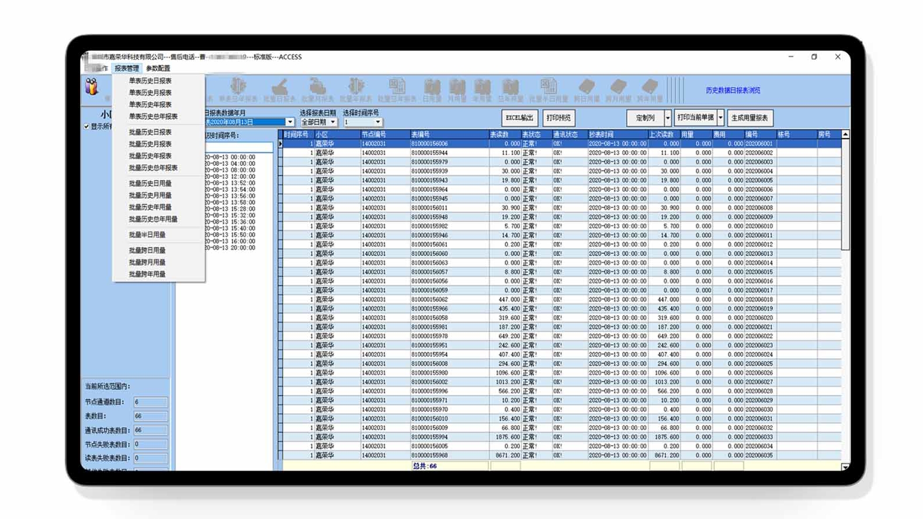Toggle the 显示所有 checkbox in the left panel

coord(86,126)
